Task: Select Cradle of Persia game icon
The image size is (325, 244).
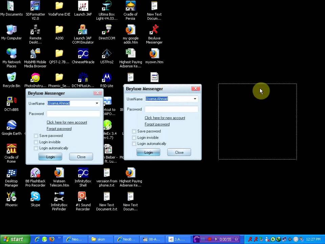Action: coord(130,11)
